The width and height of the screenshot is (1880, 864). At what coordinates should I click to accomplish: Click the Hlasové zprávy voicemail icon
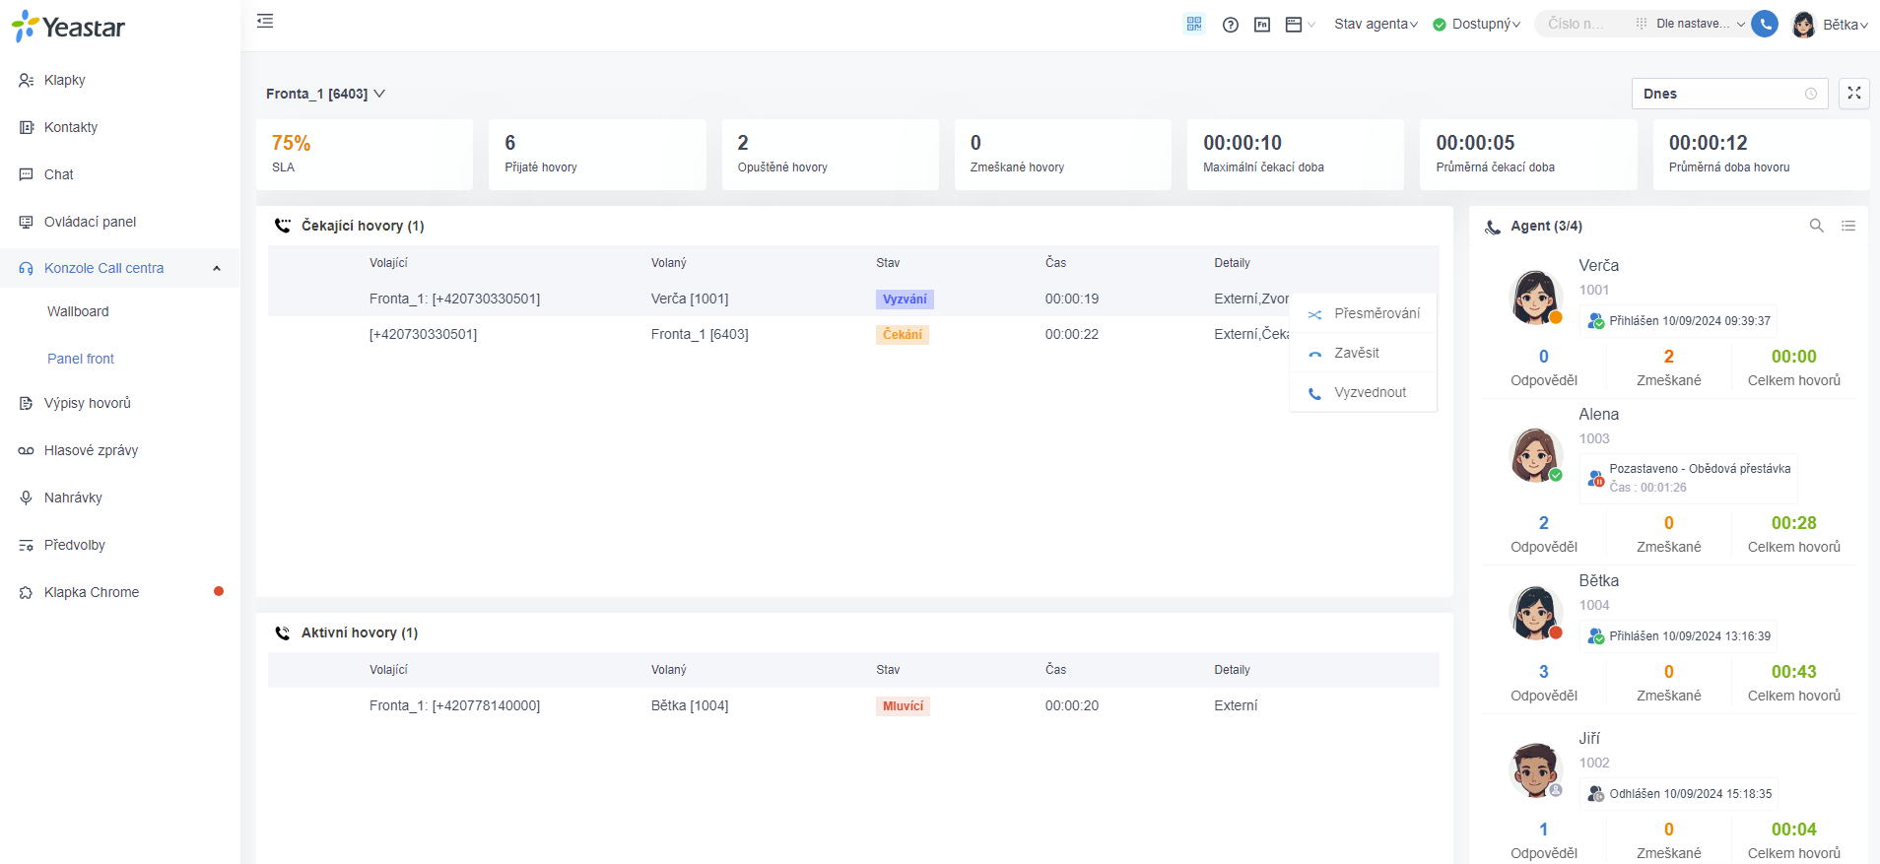27,450
